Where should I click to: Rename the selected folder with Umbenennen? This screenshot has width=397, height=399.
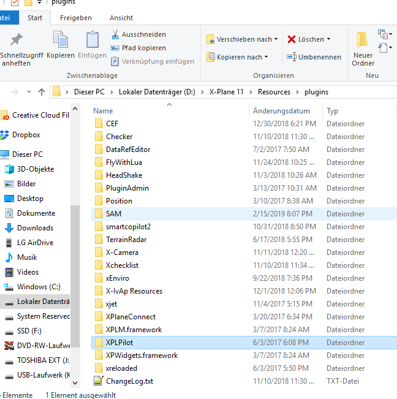[x=314, y=57]
